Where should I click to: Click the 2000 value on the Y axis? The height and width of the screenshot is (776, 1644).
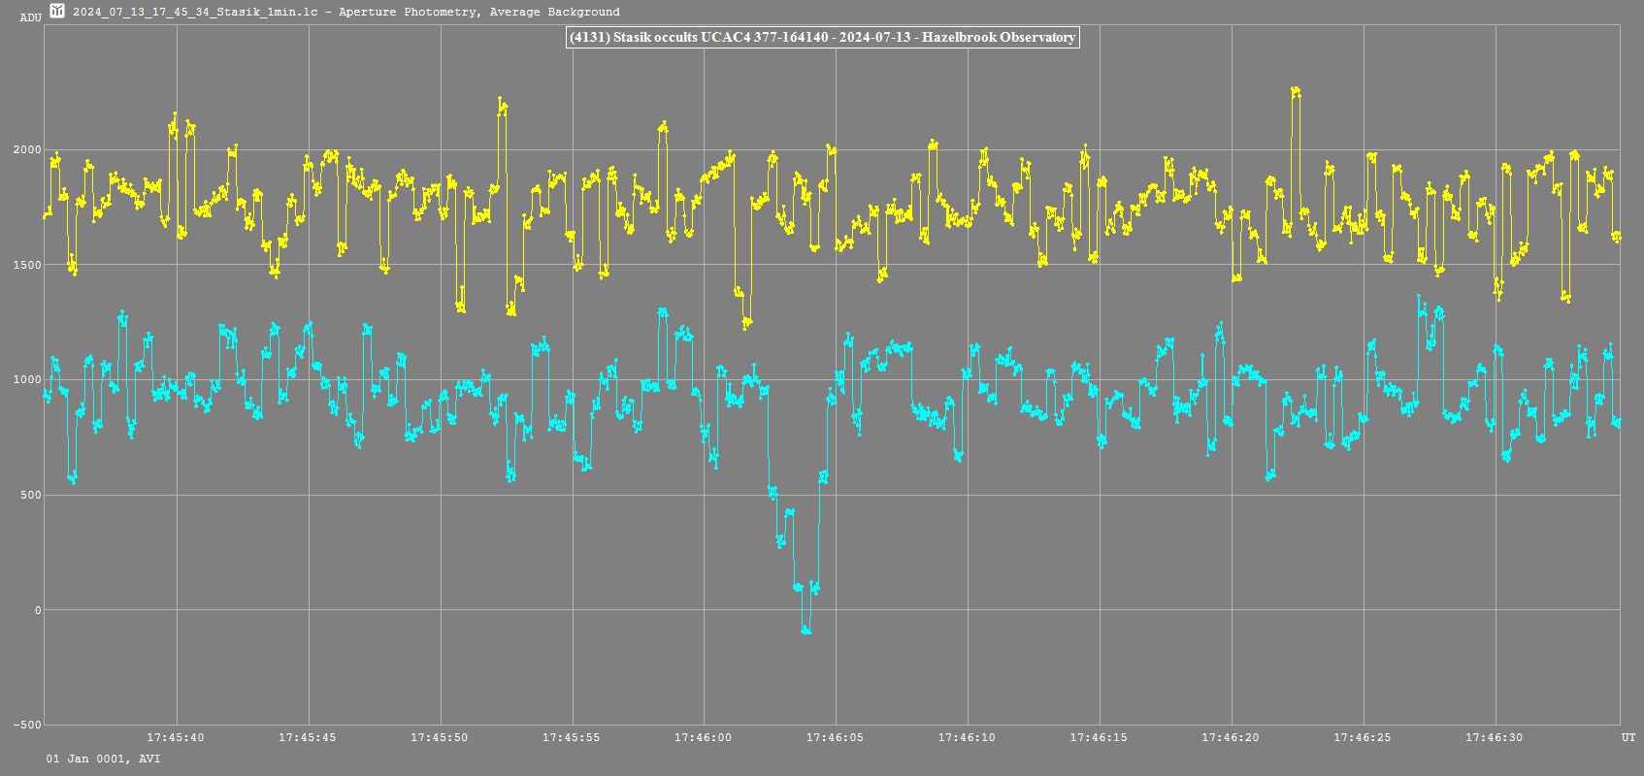27,149
